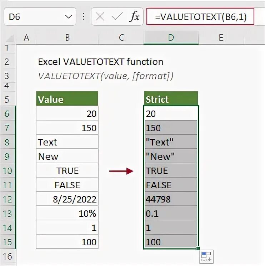This screenshot has height=266, width=265.
Task: Click the Auto Fill Options icon
Action: click(206, 256)
